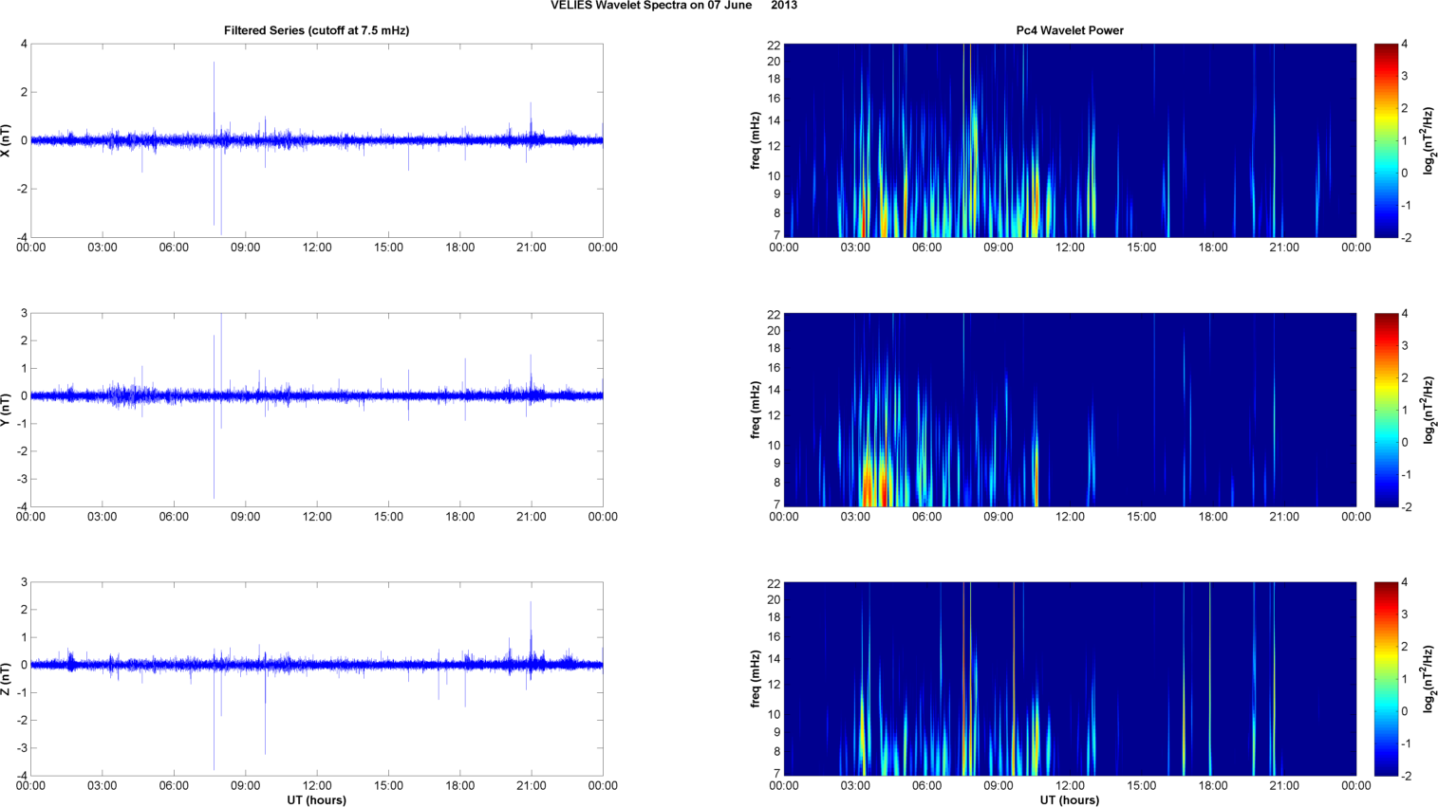Select the Z component wavelet power spectrogram
This screenshot has height=807, width=1438.
(1070, 679)
